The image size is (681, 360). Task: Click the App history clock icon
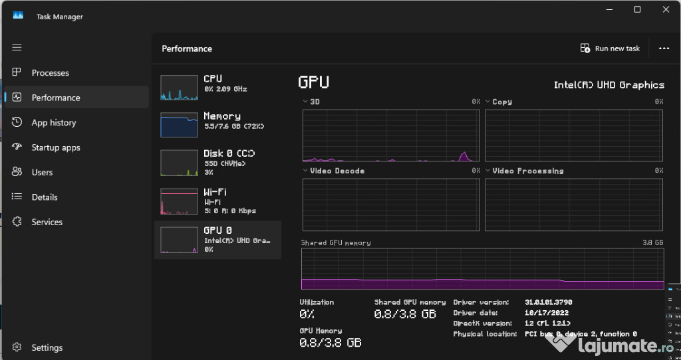click(17, 122)
